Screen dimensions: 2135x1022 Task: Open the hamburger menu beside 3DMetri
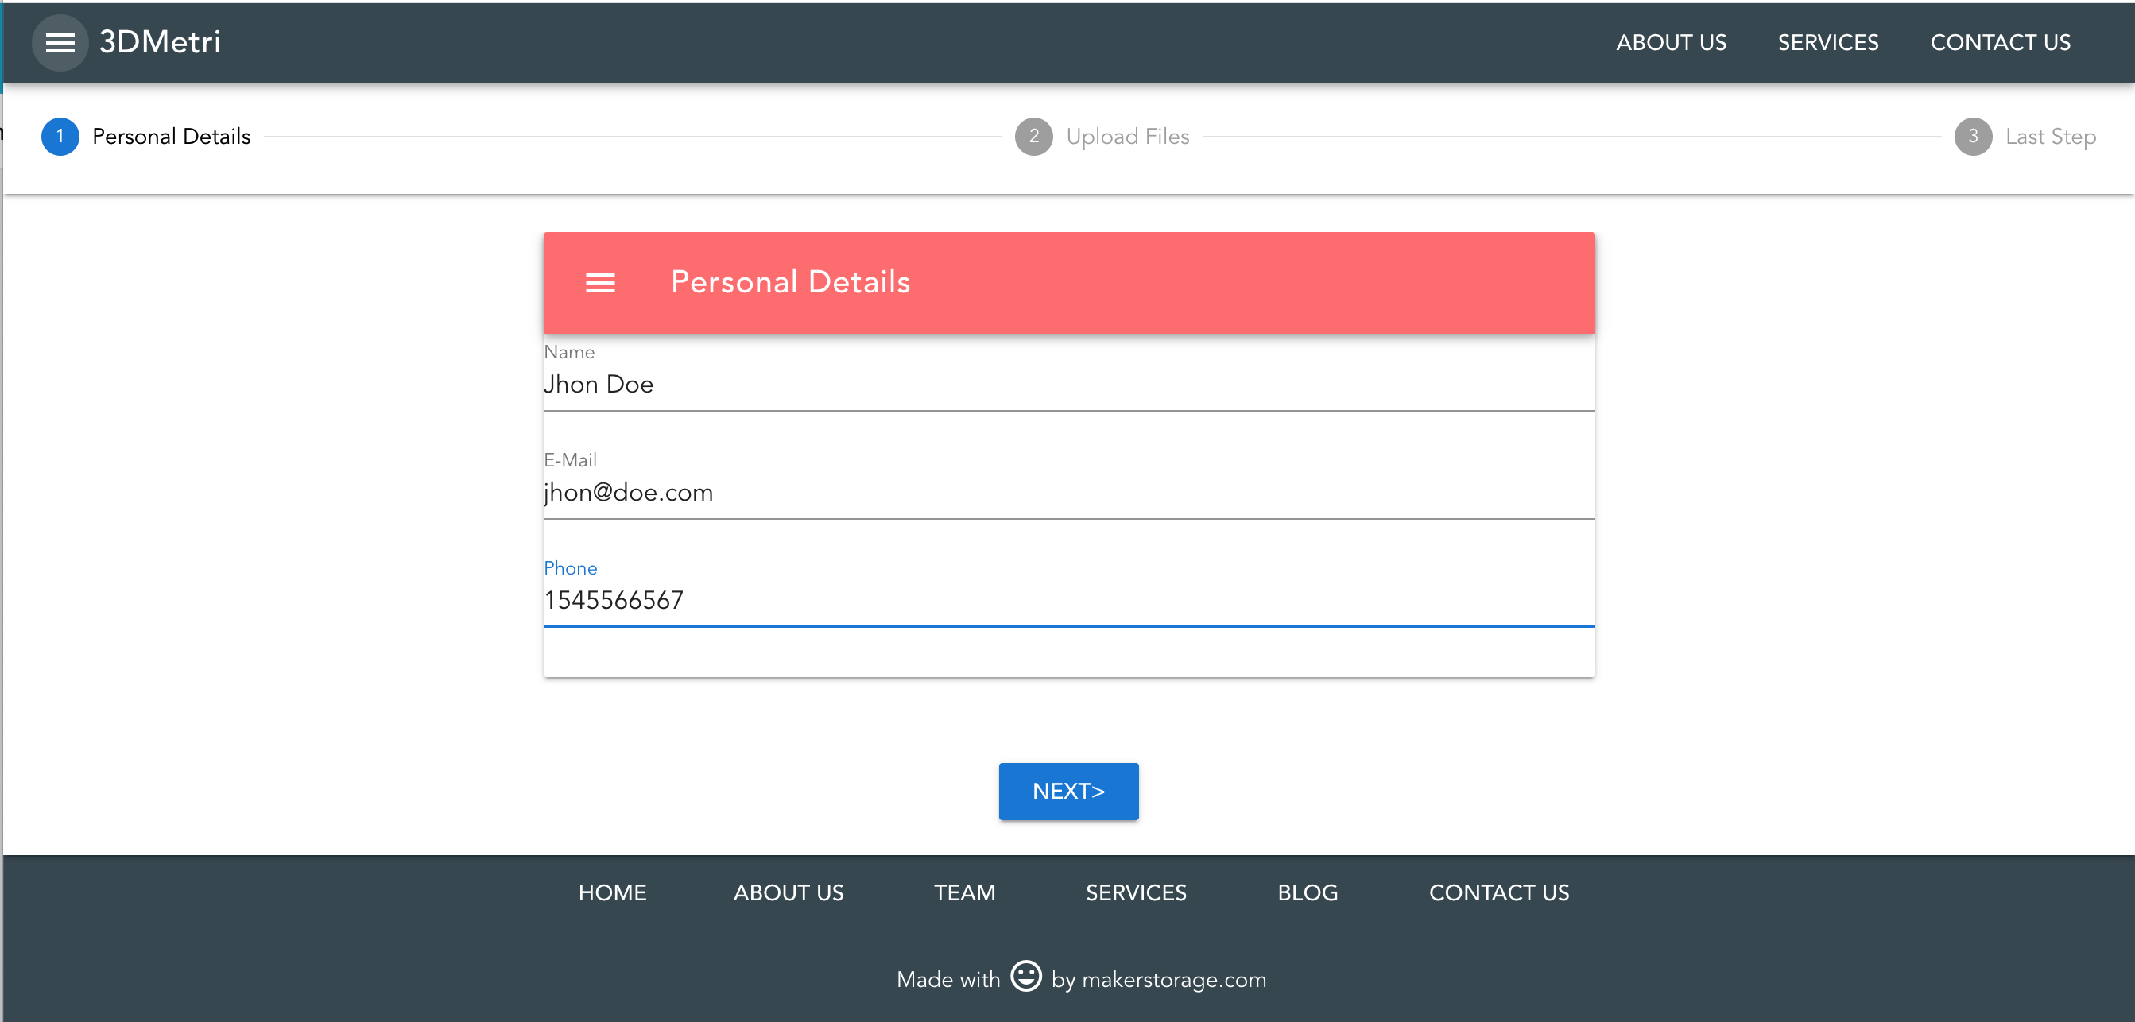click(60, 42)
